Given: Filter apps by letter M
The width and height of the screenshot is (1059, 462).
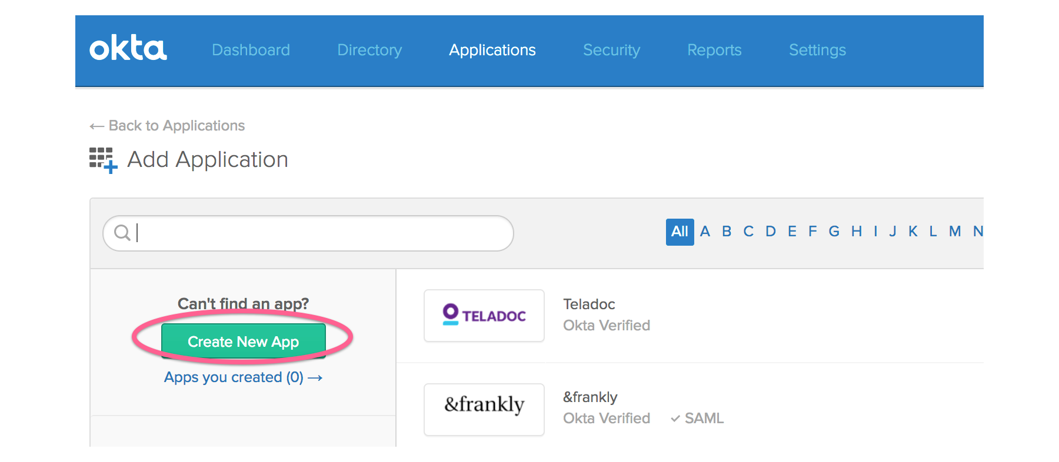Looking at the screenshot, I should click(x=954, y=232).
